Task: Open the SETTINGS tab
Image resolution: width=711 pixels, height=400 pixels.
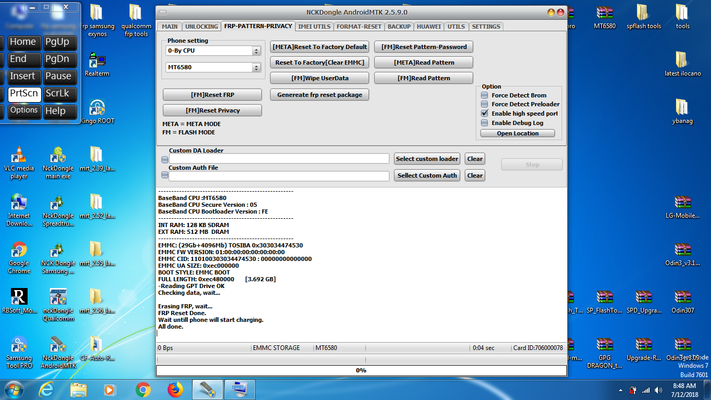Action: point(486,27)
